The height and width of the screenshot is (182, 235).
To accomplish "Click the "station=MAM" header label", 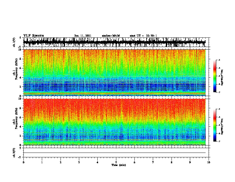I will point(111,36).
